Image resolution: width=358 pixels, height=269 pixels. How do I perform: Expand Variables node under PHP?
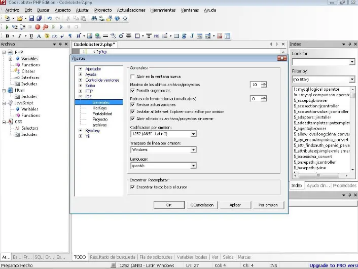(11, 59)
